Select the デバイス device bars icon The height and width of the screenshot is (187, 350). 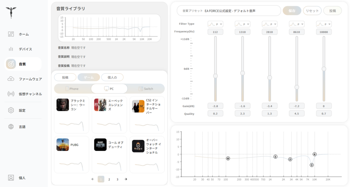pyautogui.click(x=11, y=49)
